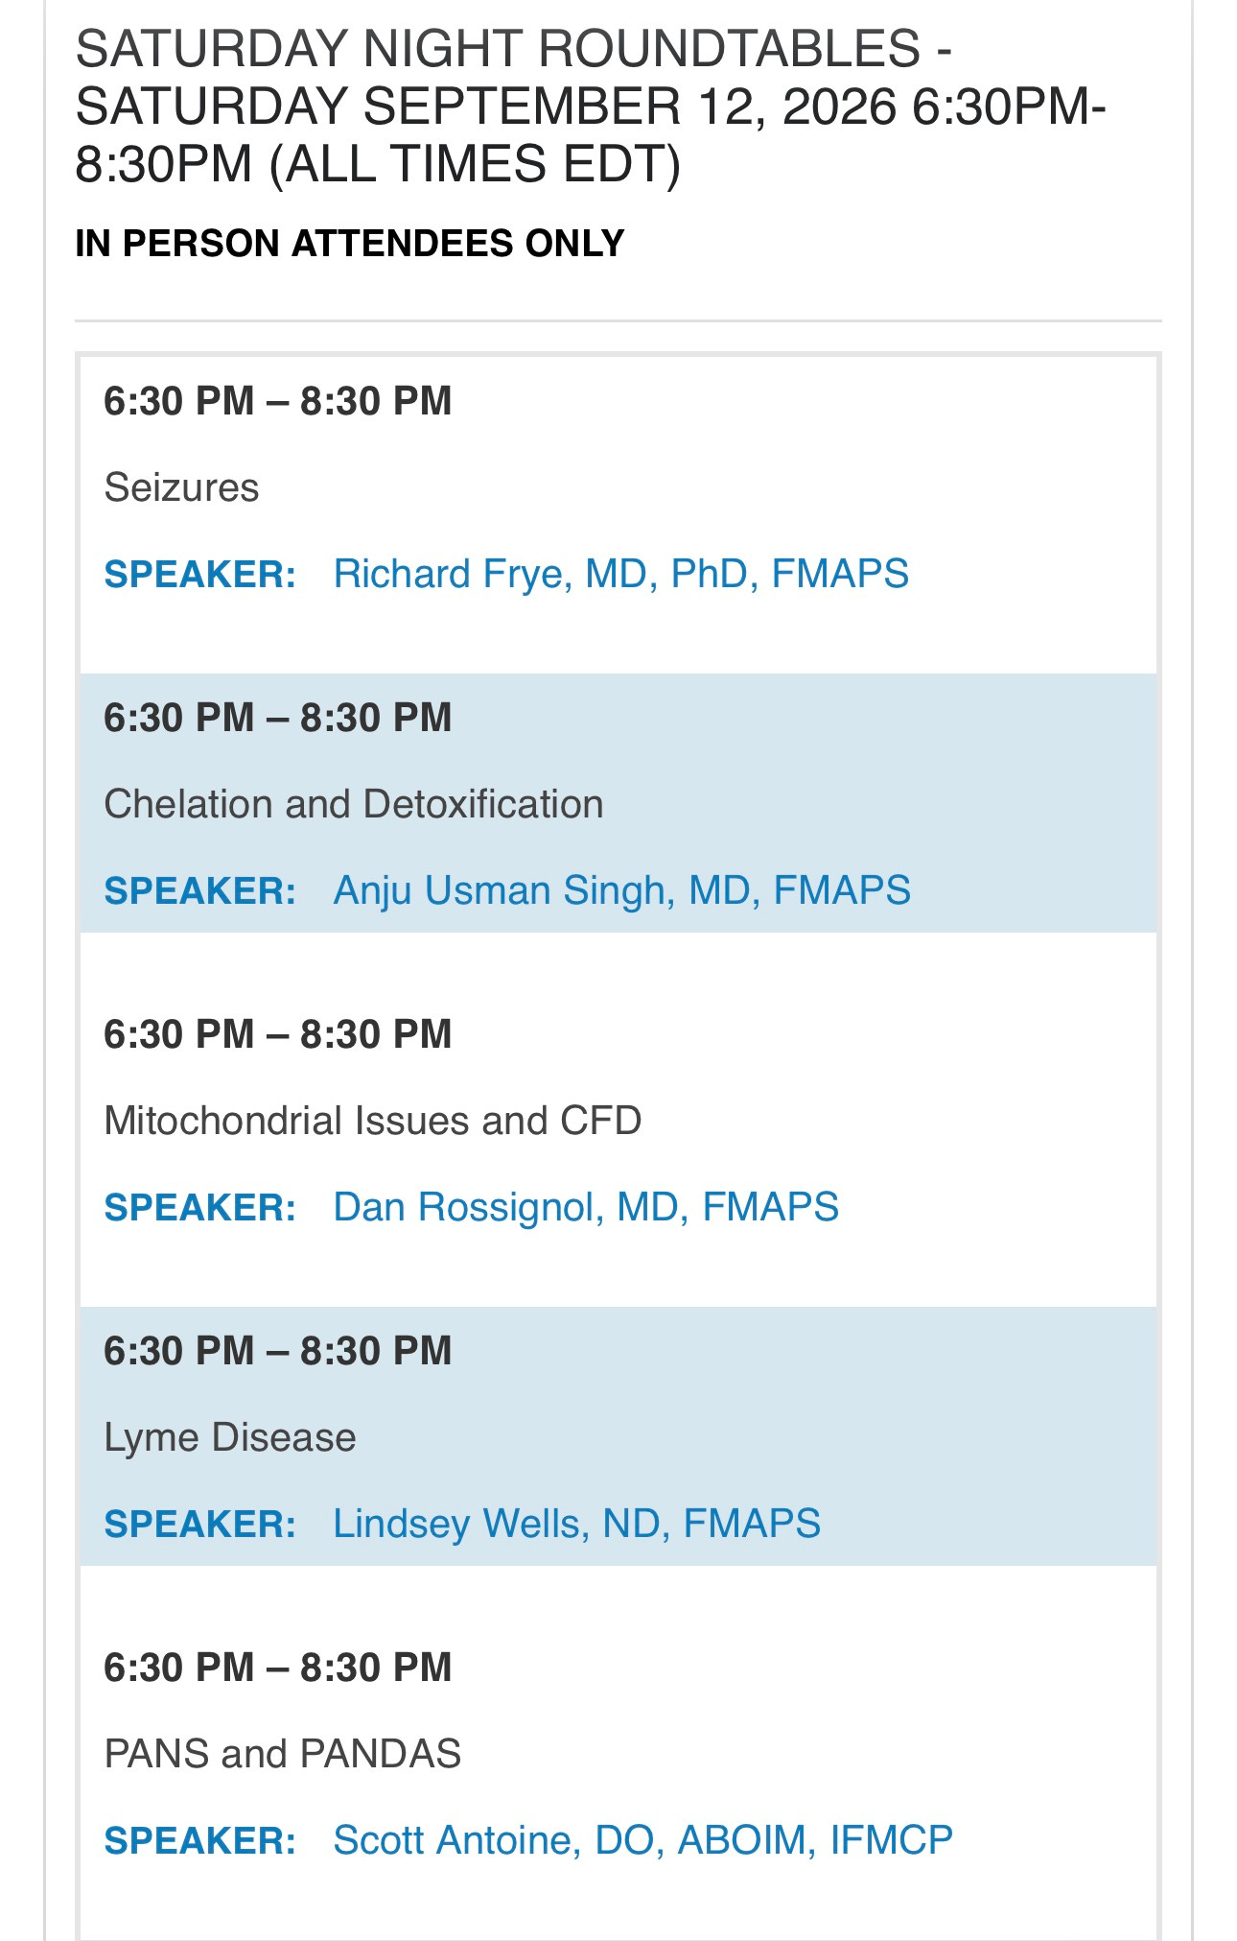Click the In Person Attendees Only notice
The image size is (1237, 1941).
[x=350, y=244]
